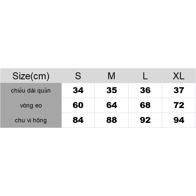
Task: Click the L size column header
Action: tap(145, 76)
